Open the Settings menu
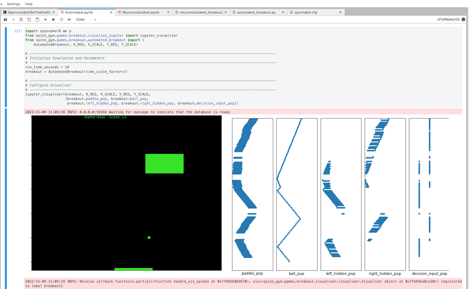Screen dimensions: 469x289 [x=14, y=4]
